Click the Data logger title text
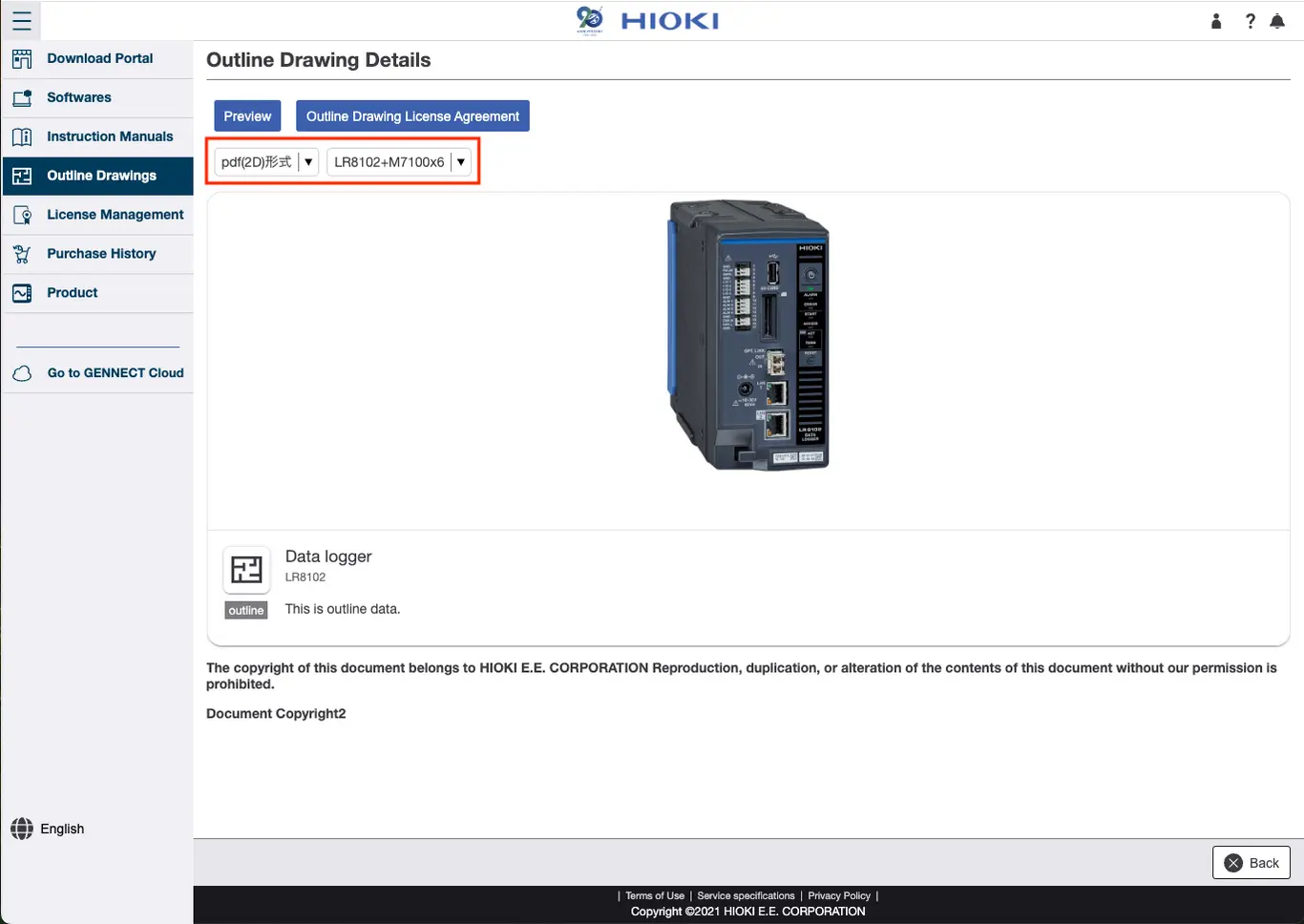The image size is (1304, 924). point(328,556)
